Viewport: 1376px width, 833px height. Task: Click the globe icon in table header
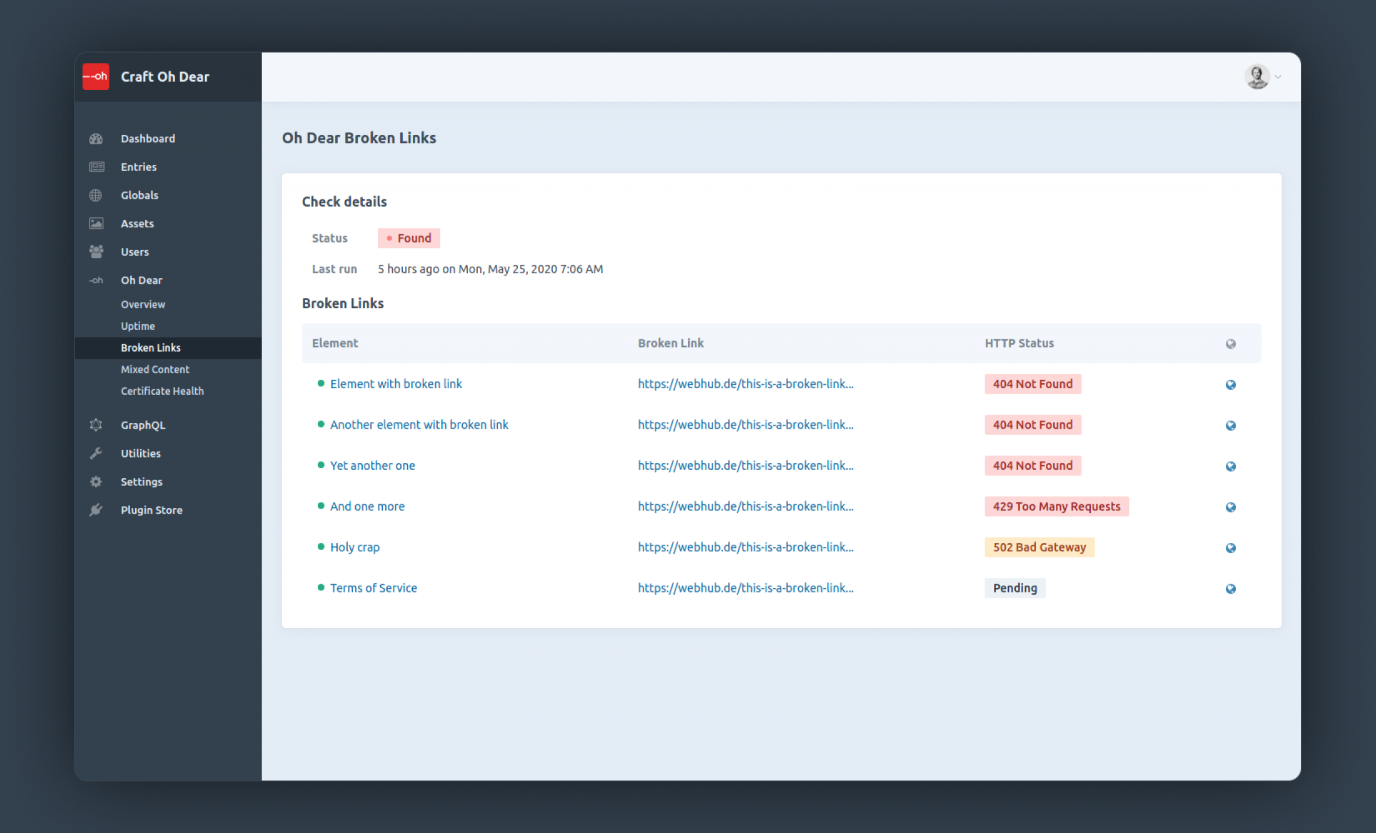(x=1230, y=344)
